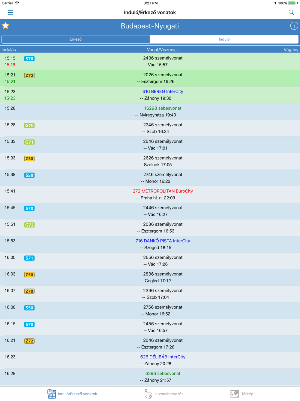300x401 pixels.
Task: Open the Útvonaltervezés route planner tab
Action: click(x=164, y=393)
